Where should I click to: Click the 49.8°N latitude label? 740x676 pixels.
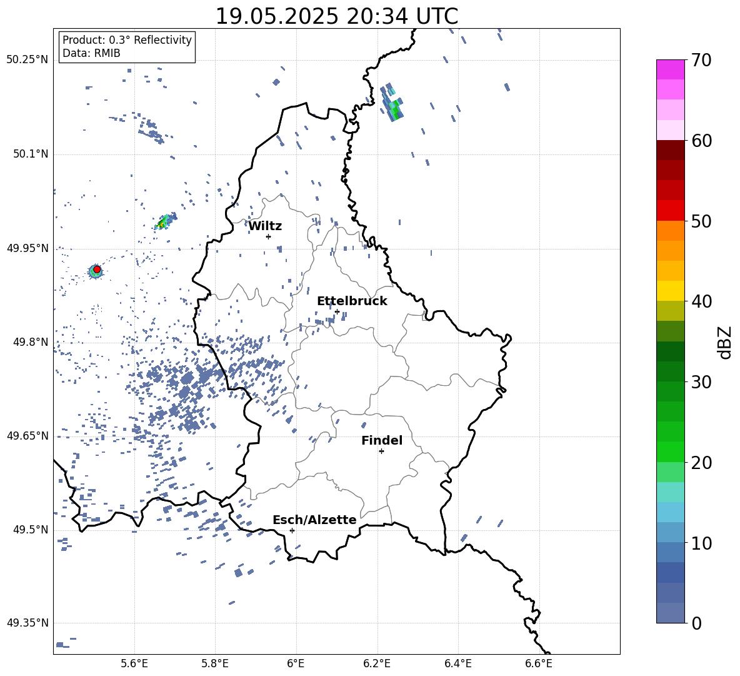tap(30, 342)
